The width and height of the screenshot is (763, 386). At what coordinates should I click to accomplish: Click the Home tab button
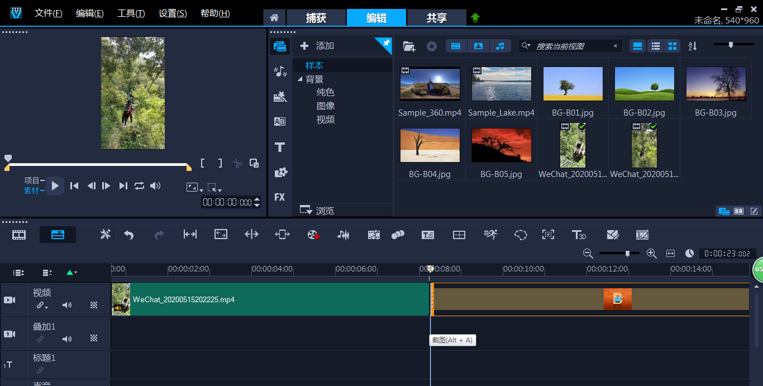tap(274, 18)
